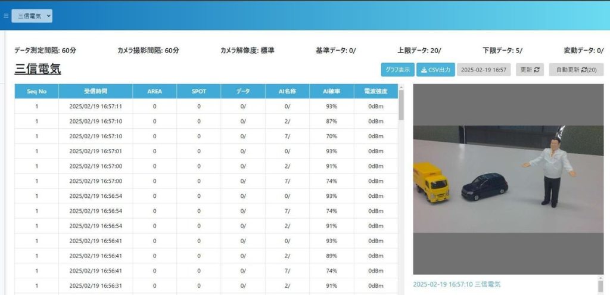The width and height of the screenshot is (610, 295).
Task: Click the データ column header
Action: tap(243, 91)
